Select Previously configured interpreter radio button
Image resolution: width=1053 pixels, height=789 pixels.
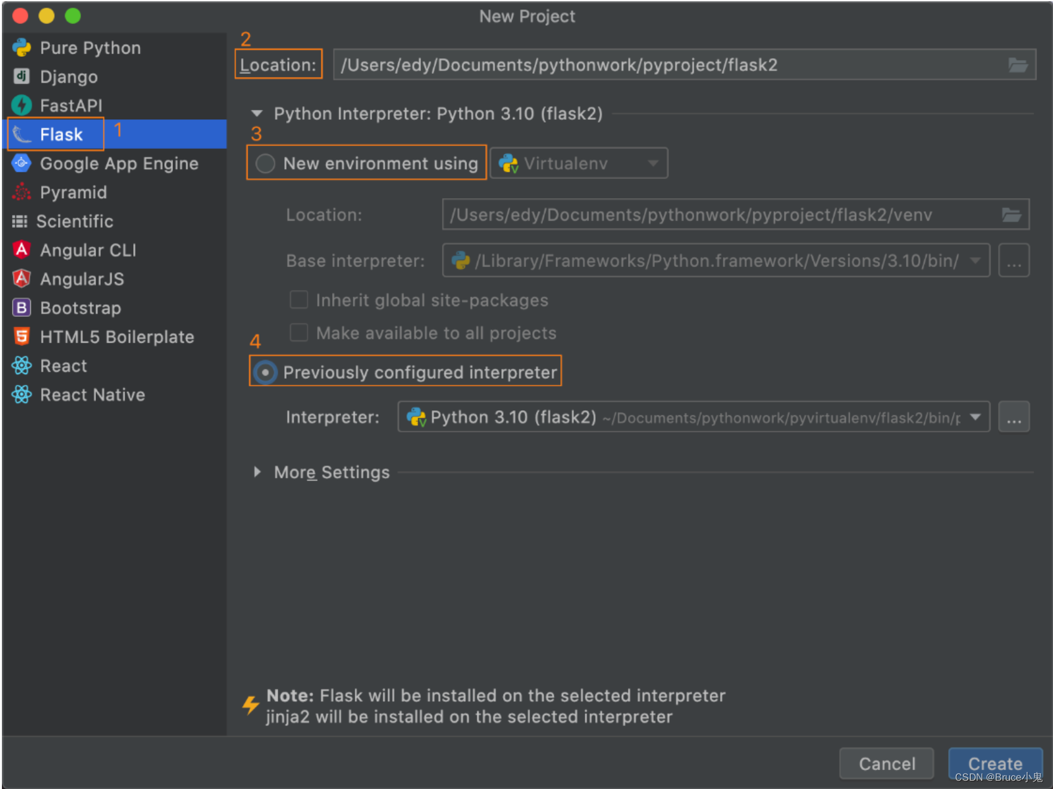[x=265, y=372]
